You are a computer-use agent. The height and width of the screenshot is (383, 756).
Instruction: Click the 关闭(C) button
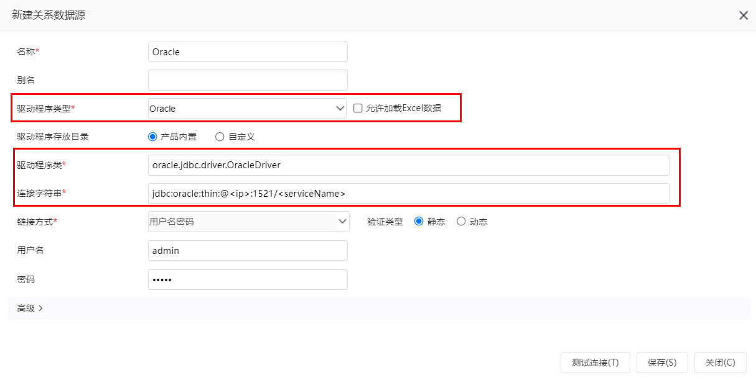click(721, 363)
